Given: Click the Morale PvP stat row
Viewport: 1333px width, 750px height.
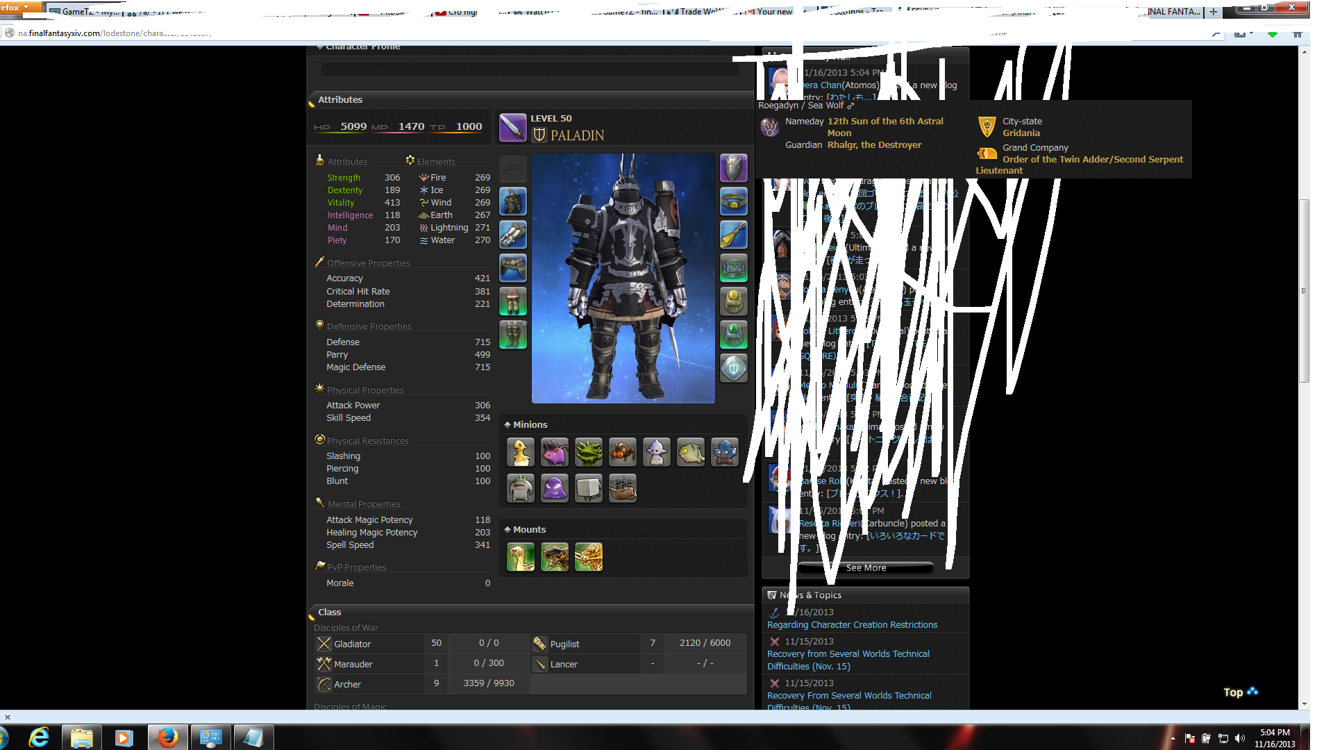Looking at the screenshot, I should coord(408,583).
